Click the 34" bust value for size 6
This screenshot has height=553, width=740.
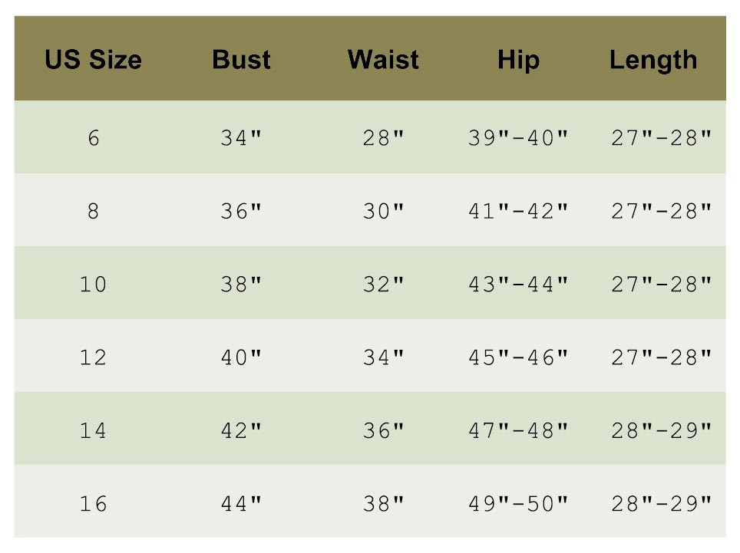coord(241,139)
